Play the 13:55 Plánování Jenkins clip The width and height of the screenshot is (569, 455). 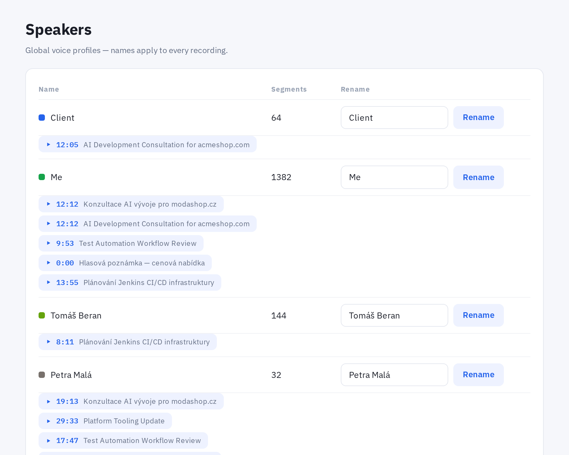point(130,282)
